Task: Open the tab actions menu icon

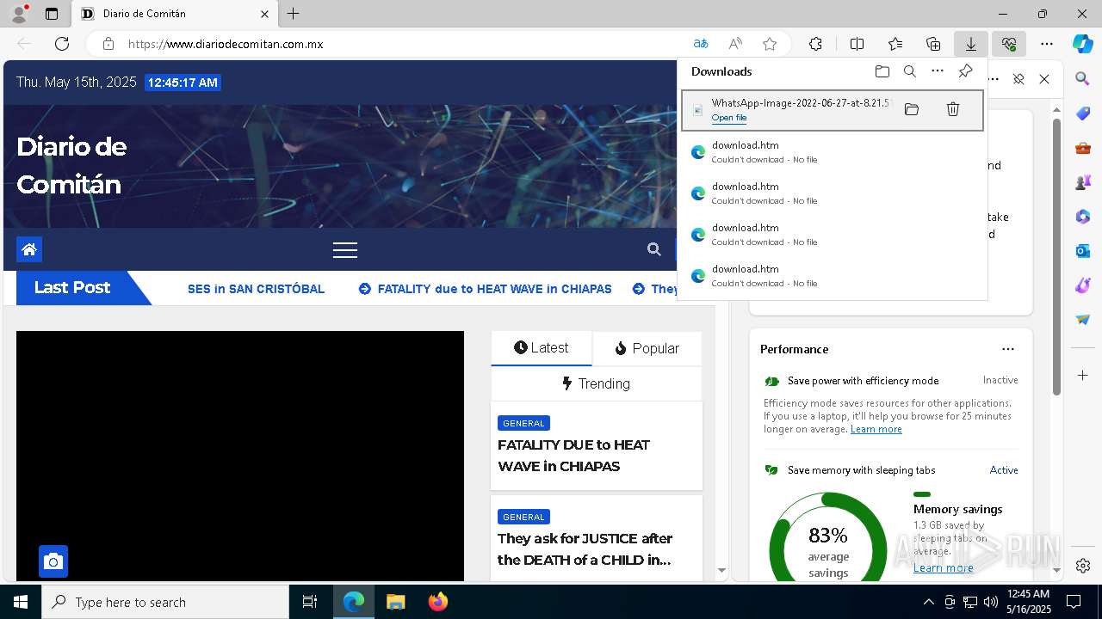Action: (x=52, y=14)
